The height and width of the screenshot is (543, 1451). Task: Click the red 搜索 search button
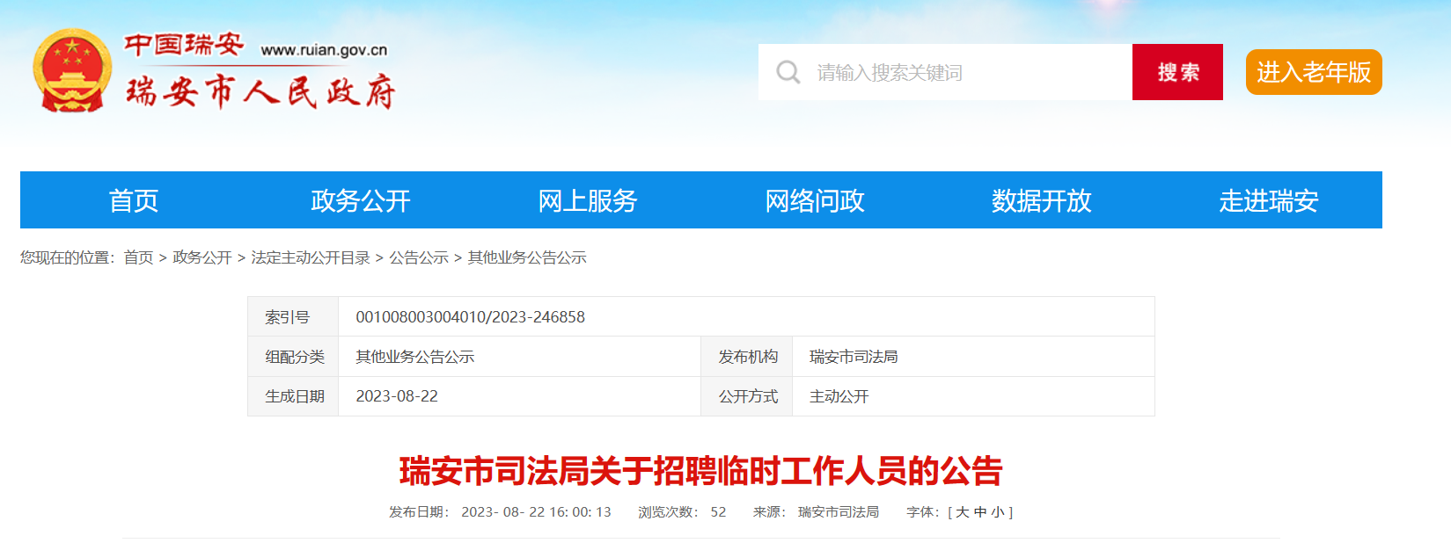click(x=1177, y=72)
